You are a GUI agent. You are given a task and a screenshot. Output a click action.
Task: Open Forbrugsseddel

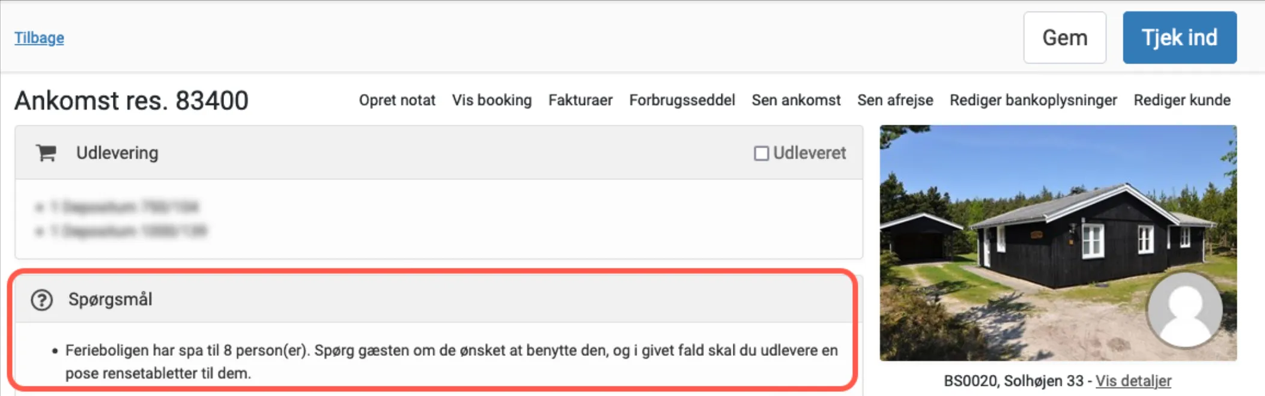pos(682,100)
